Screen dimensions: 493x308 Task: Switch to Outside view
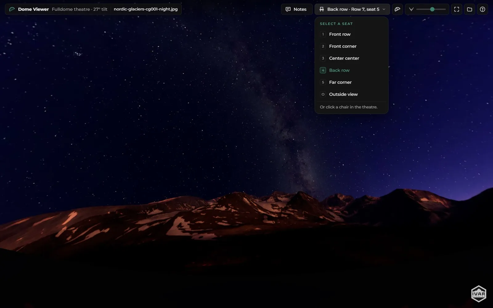[351, 94]
